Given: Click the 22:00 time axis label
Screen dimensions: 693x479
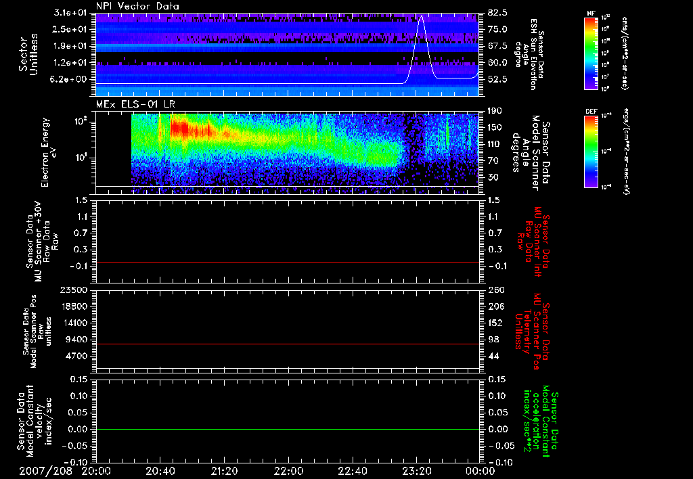Looking at the screenshot, I should (x=288, y=471).
